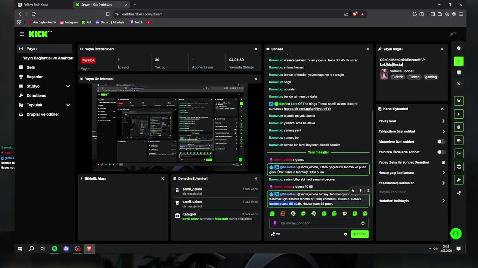This screenshot has width=478, height=268.
Task: Toggle Yalnızca ifadelerle sohbet switch
Action: click(x=441, y=152)
